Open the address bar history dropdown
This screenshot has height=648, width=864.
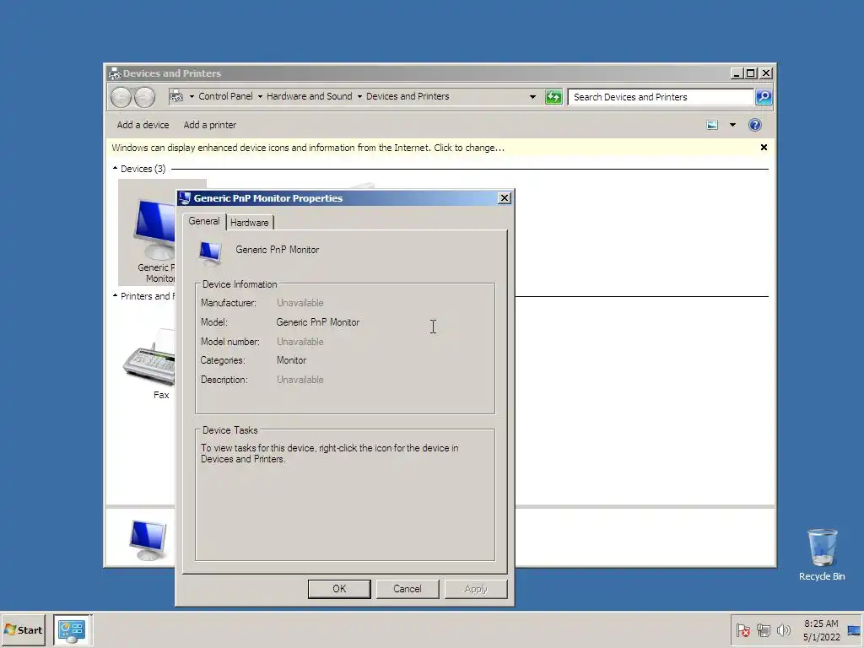click(x=532, y=97)
